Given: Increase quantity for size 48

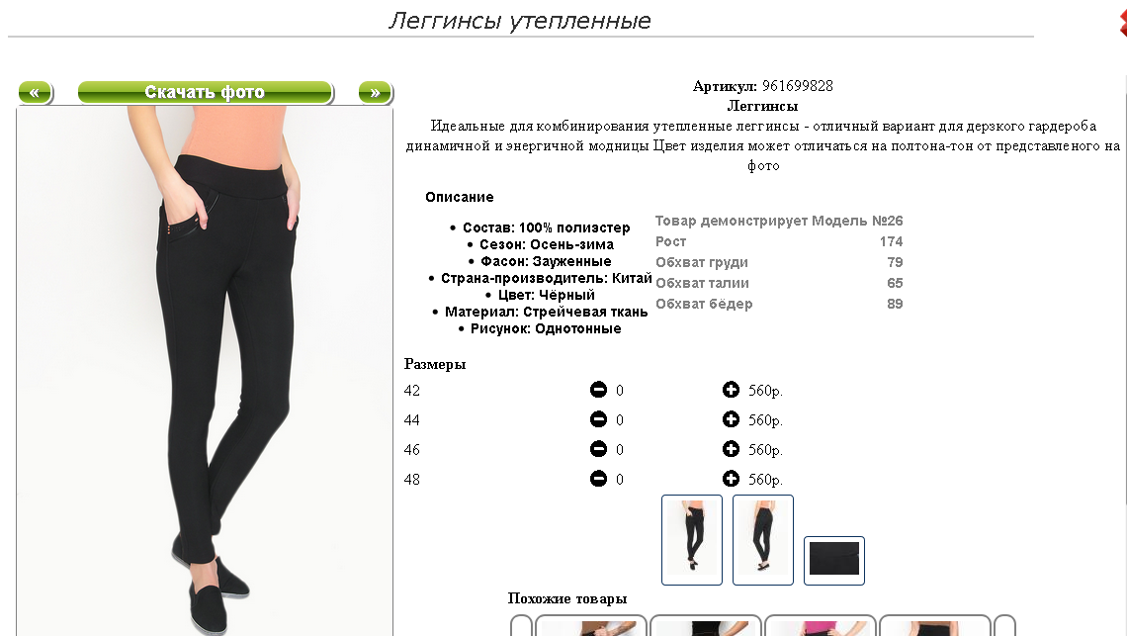Looking at the screenshot, I should pos(731,479).
